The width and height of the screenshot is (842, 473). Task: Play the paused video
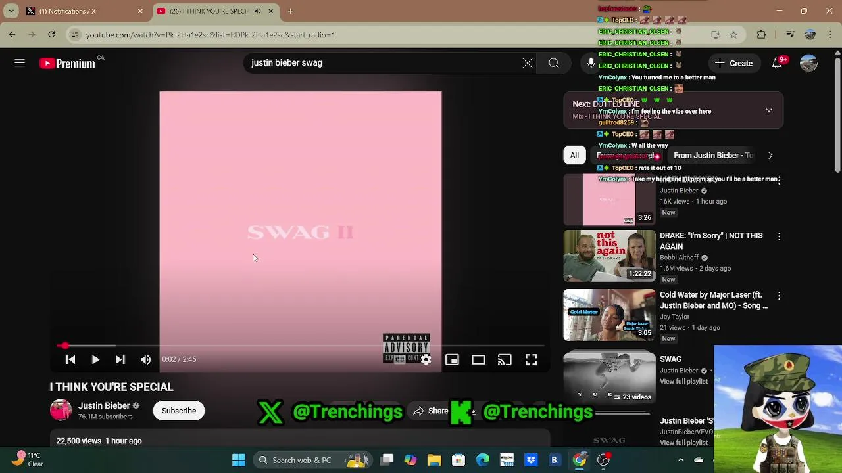pyautogui.click(x=95, y=359)
